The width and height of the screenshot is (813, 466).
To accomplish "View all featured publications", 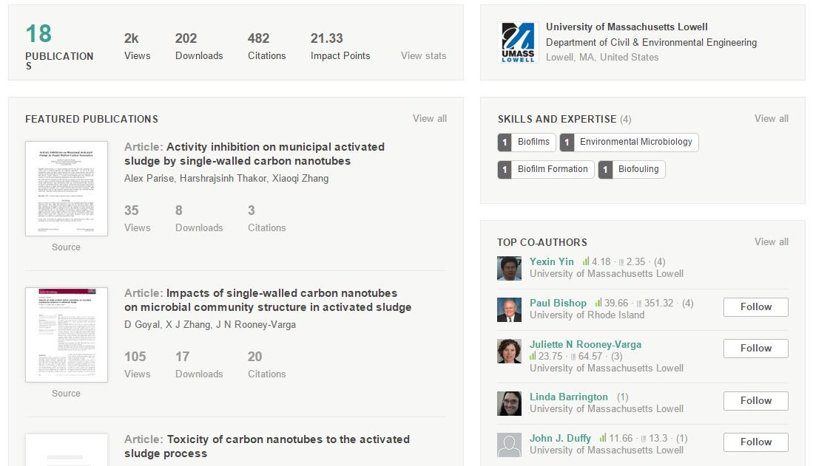I will click(430, 118).
